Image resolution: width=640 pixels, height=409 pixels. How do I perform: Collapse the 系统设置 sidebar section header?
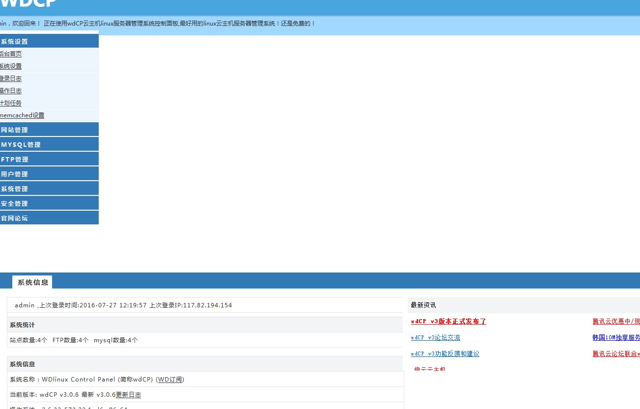click(49, 41)
